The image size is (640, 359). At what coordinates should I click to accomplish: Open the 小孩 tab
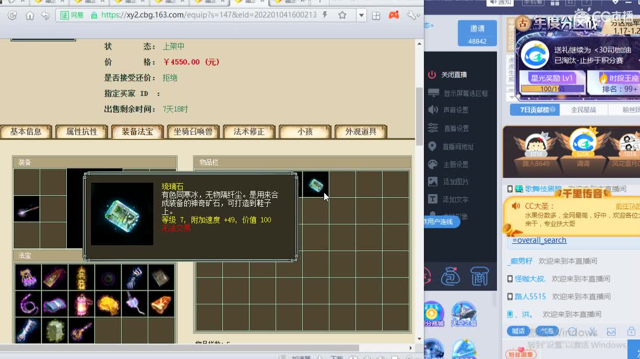pos(305,131)
